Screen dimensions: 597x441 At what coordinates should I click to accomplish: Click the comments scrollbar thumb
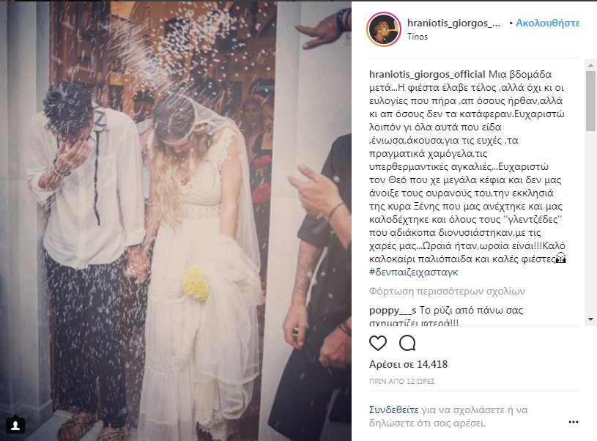point(590,101)
